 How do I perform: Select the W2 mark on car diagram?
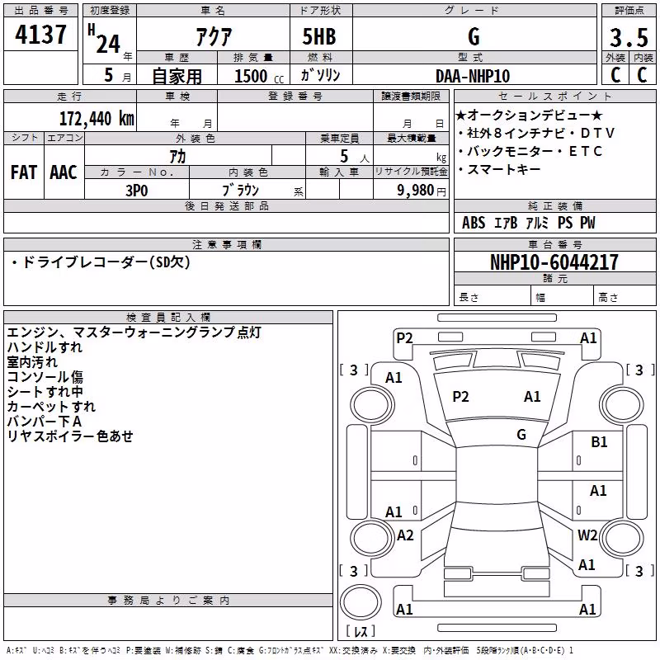(x=587, y=535)
